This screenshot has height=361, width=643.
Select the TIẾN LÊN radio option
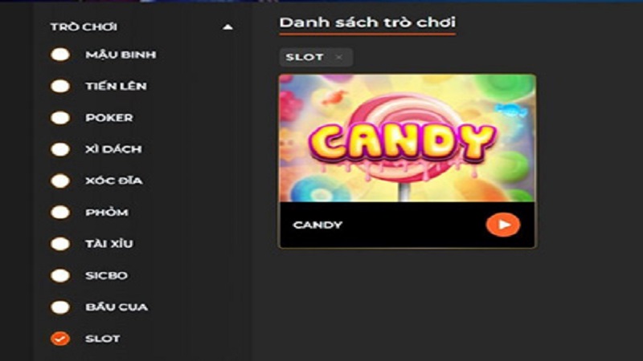[60, 86]
